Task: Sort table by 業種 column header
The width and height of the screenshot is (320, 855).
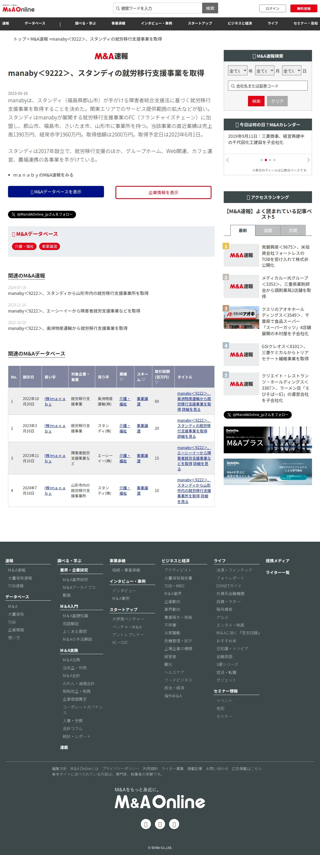Action: [125, 377]
